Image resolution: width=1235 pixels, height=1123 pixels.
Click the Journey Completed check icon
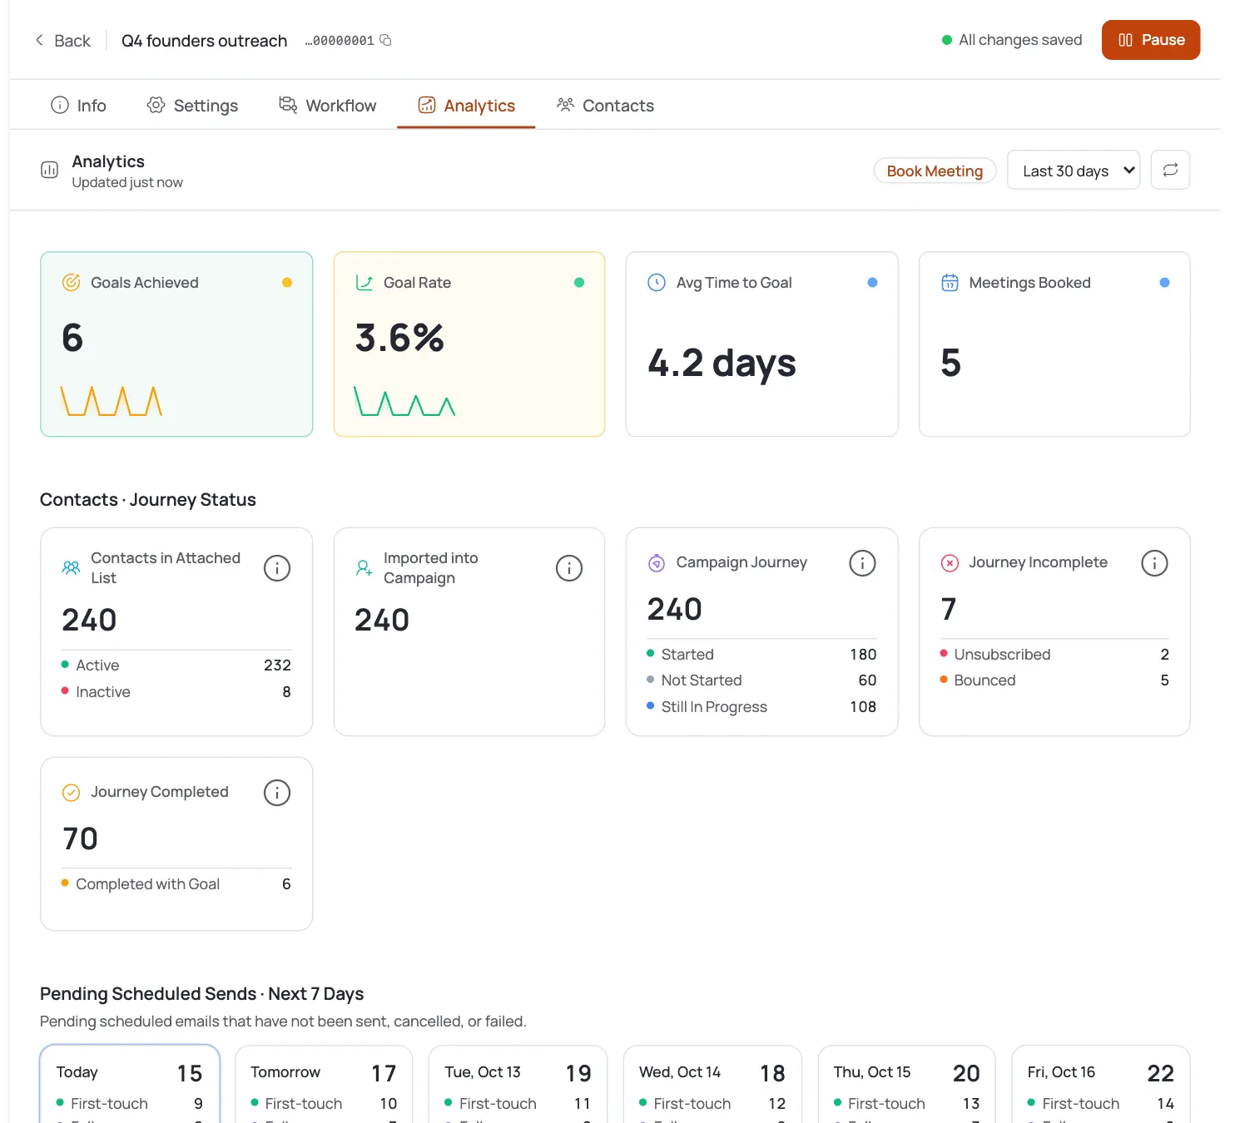coord(72,793)
